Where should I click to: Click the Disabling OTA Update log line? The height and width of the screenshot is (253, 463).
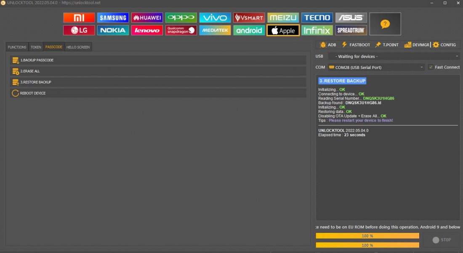(x=352, y=116)
